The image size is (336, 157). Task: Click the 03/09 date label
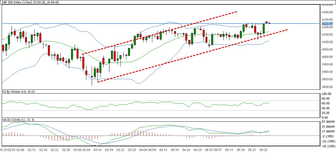point(86,150)
